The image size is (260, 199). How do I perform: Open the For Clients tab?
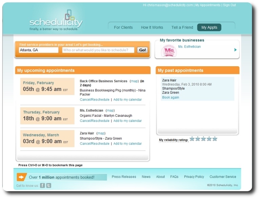click(x=123, y=28)
